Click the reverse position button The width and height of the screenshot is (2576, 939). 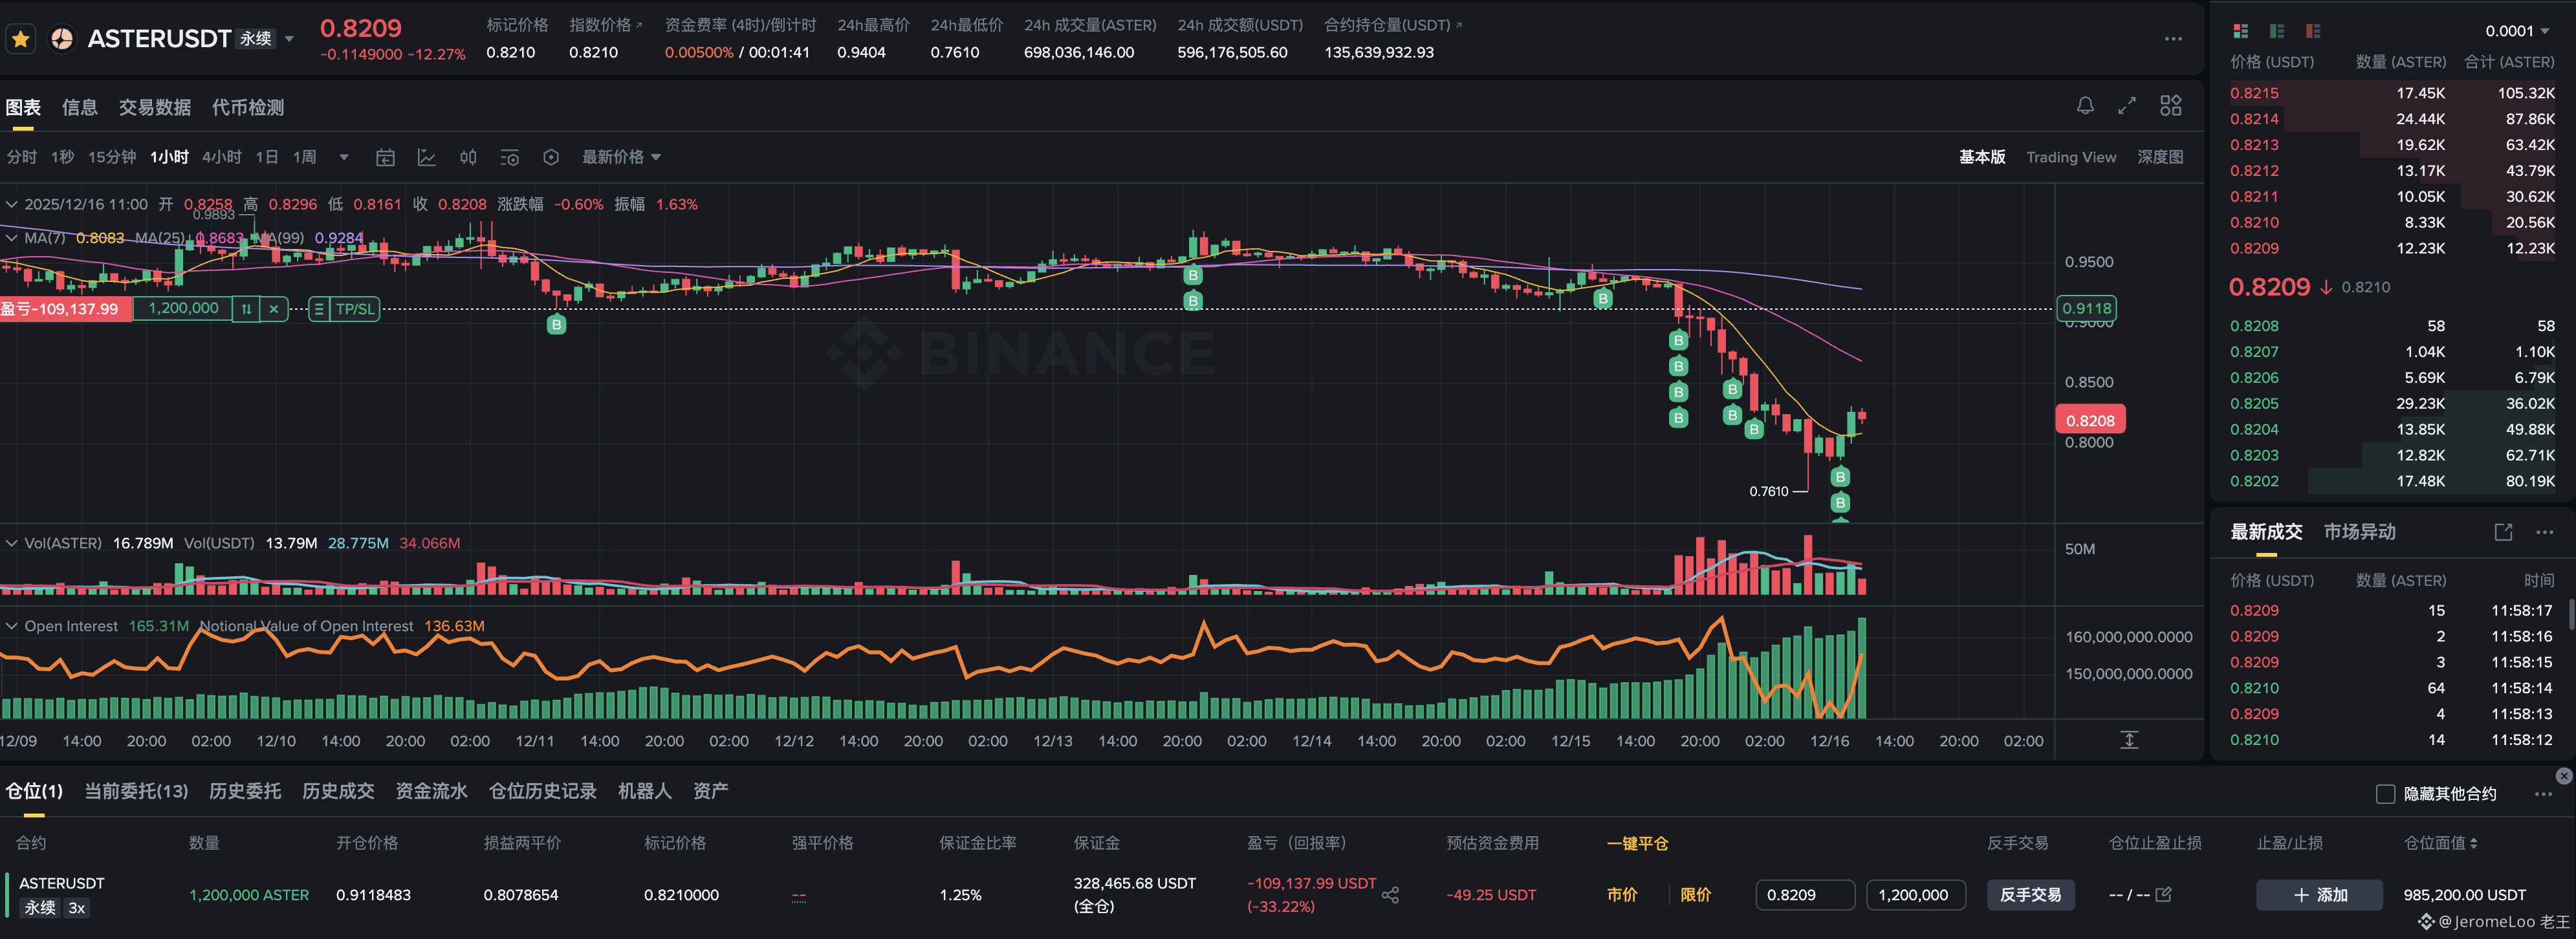click(2030, 895)
